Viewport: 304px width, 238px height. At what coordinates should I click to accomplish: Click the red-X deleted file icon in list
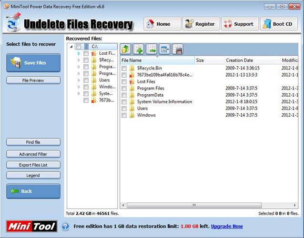132,75
